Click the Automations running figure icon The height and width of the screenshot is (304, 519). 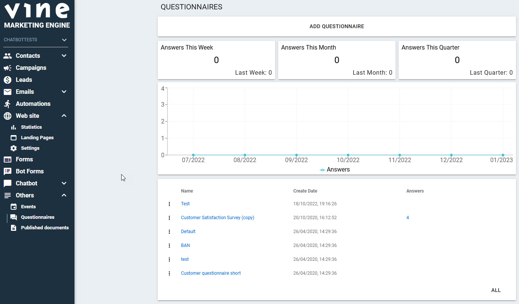click(x=8, y=104)
